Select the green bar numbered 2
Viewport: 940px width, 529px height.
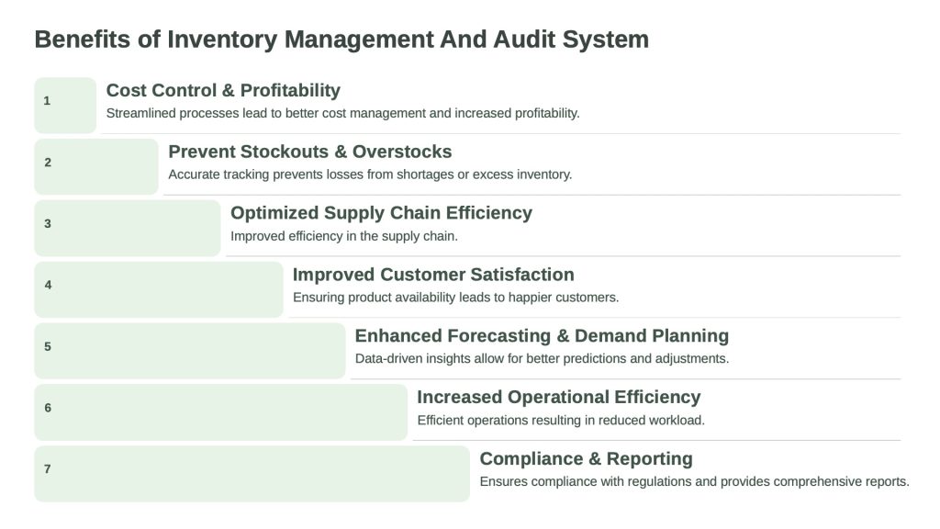pos(96,166)
